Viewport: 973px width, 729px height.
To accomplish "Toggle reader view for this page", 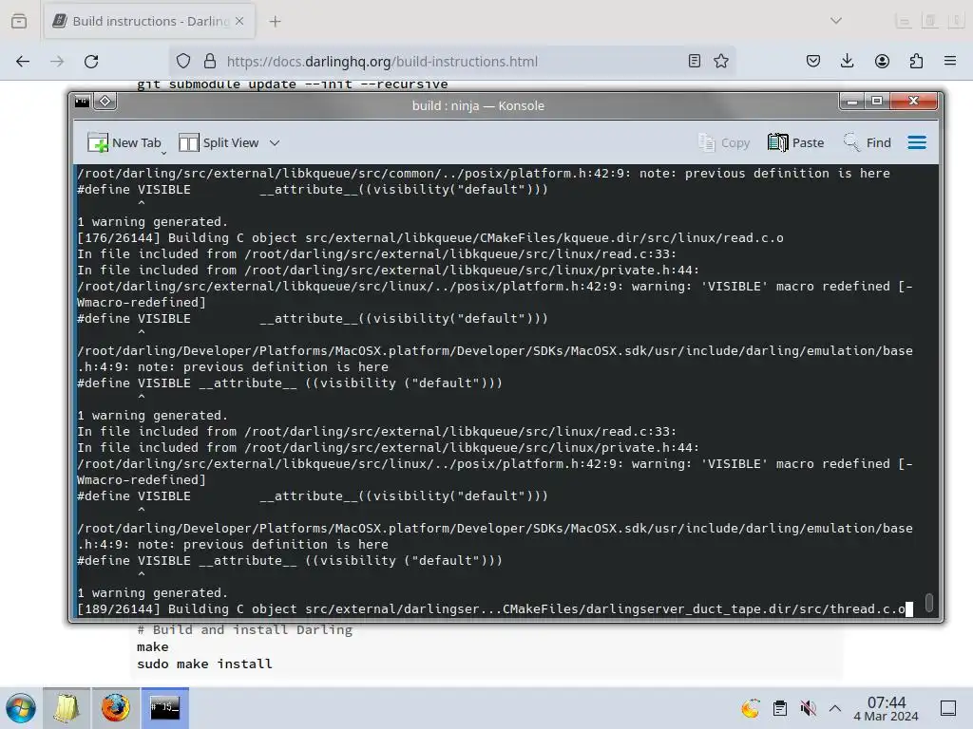I will pos(695,61).
